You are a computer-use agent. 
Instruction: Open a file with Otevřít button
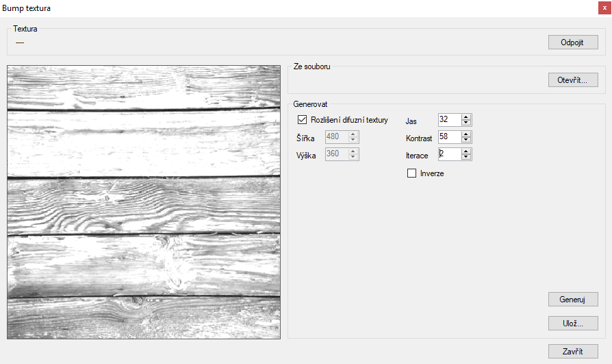[573, 80]
